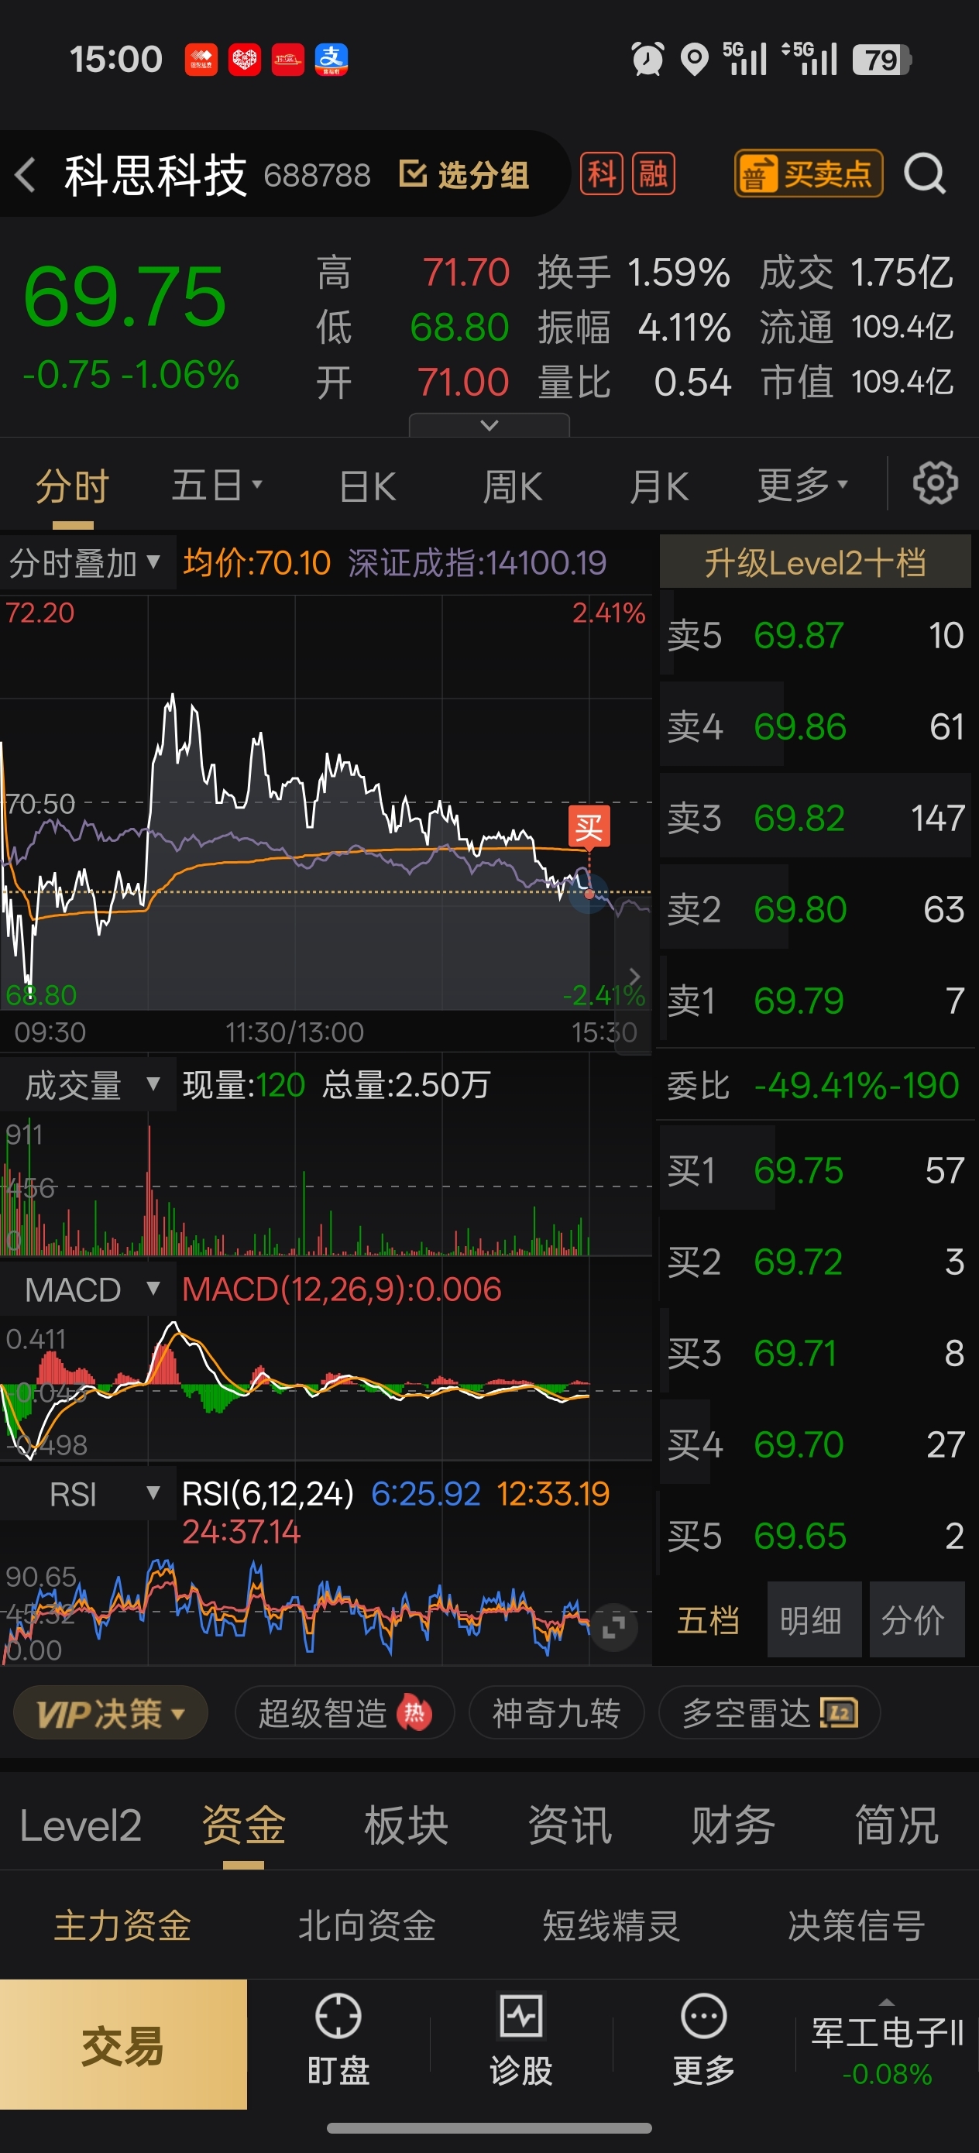
Task: Tap the 买 buy marker on chart
Action: coord(589,826)
